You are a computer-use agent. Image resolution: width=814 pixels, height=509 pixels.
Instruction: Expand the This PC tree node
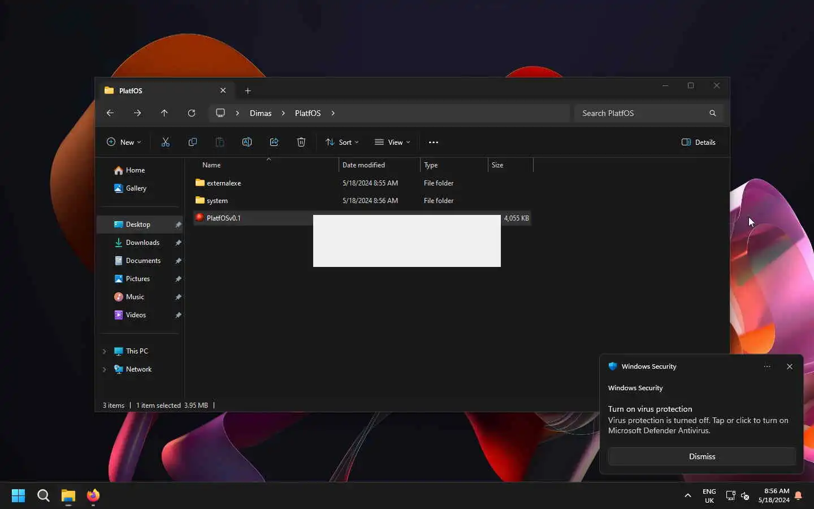click(105, 351)
